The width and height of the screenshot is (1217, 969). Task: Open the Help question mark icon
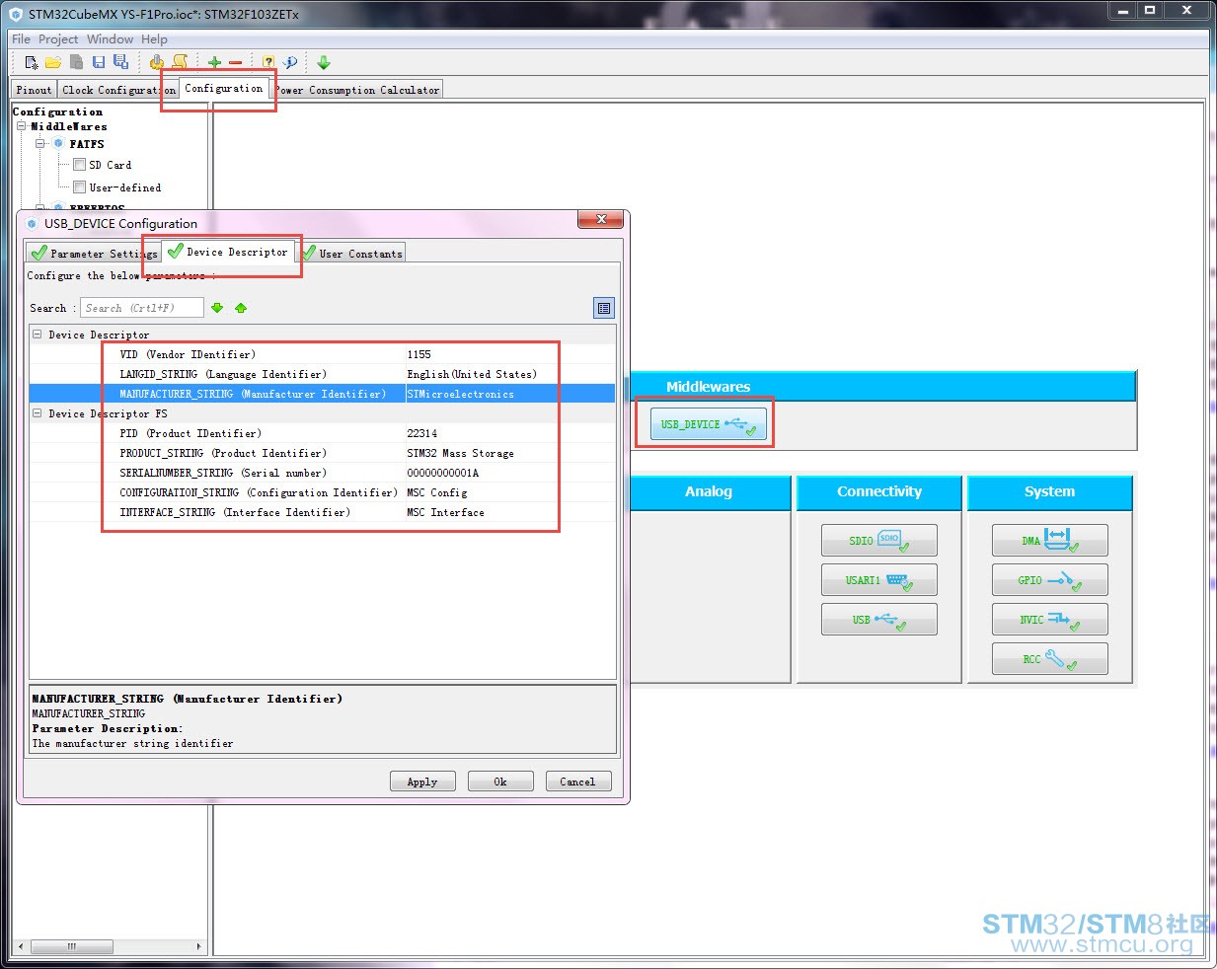(268, 62)
